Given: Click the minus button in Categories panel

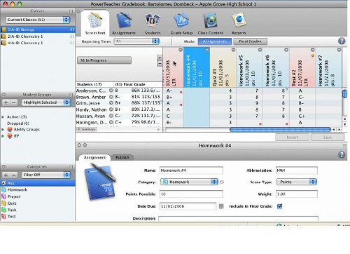Looking at the screenshot, I should [14, 175].
